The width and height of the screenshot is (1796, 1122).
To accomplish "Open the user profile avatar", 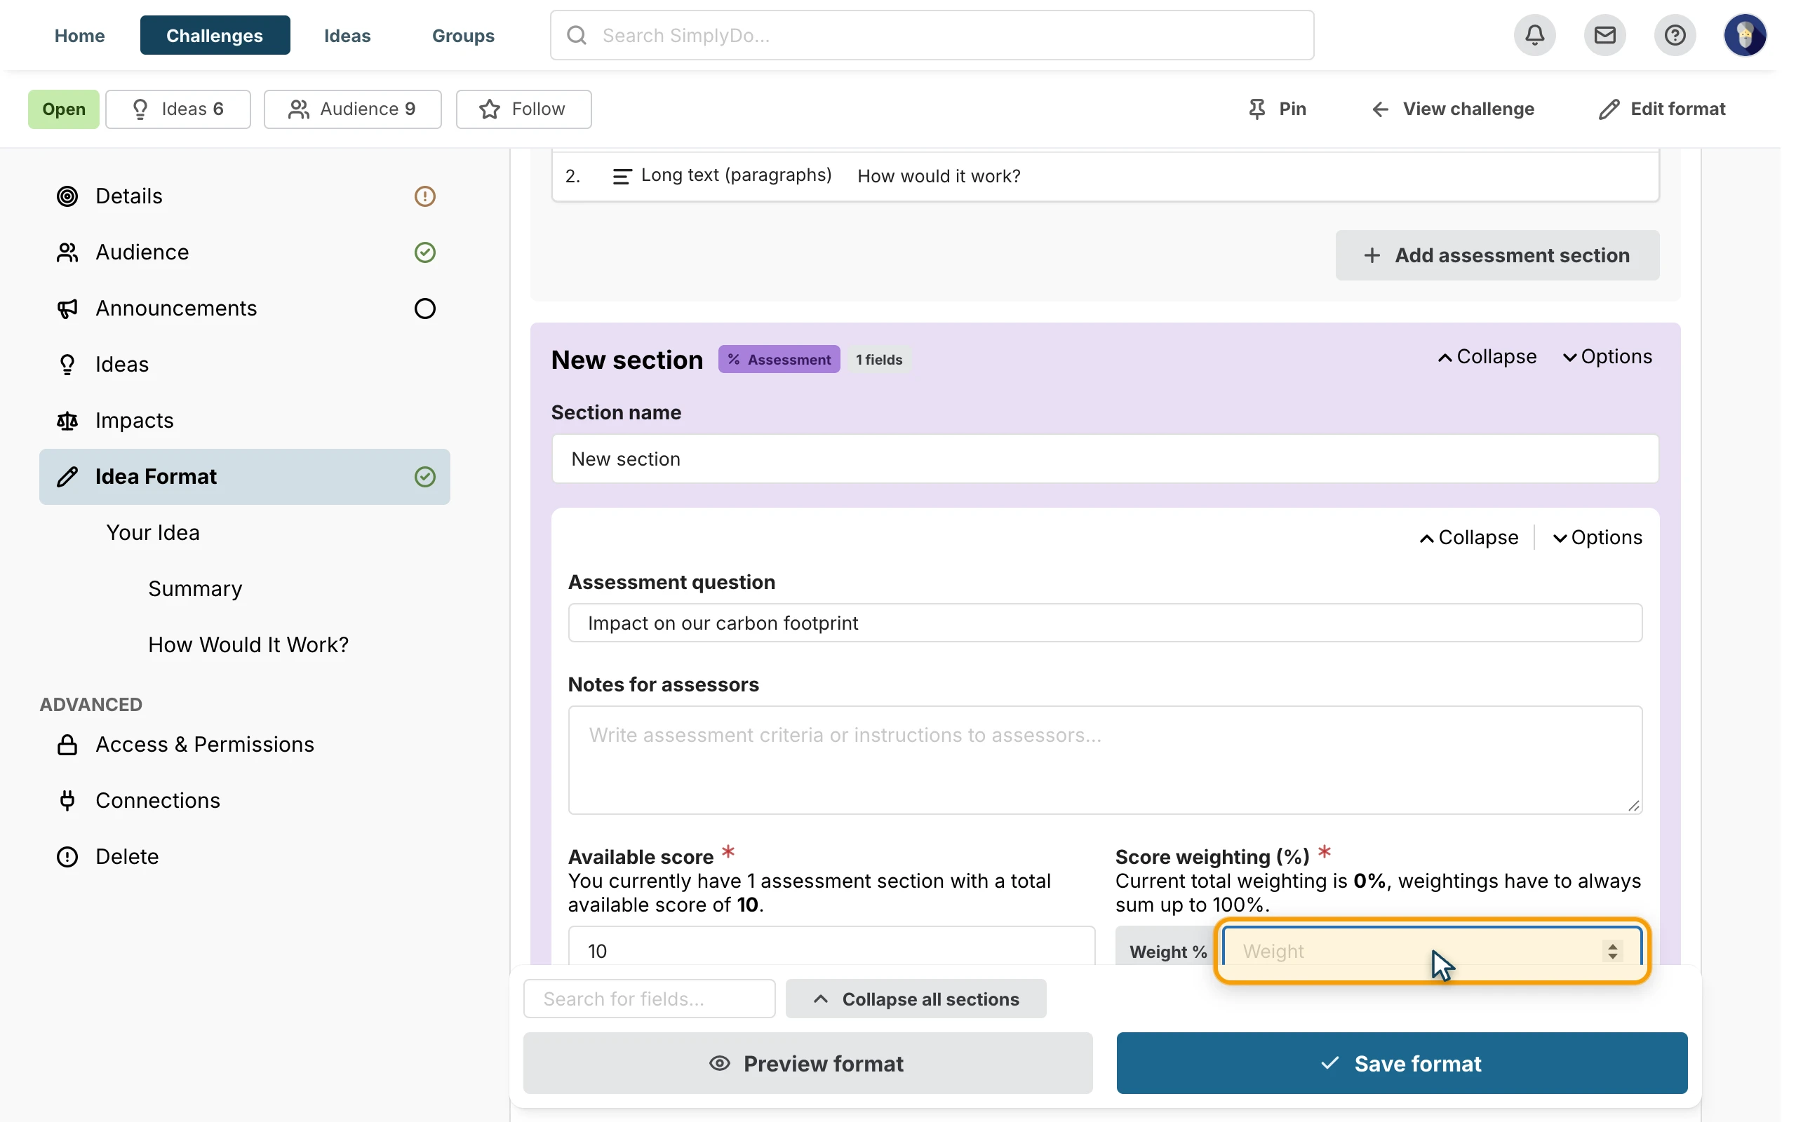I will point(1745,35).
